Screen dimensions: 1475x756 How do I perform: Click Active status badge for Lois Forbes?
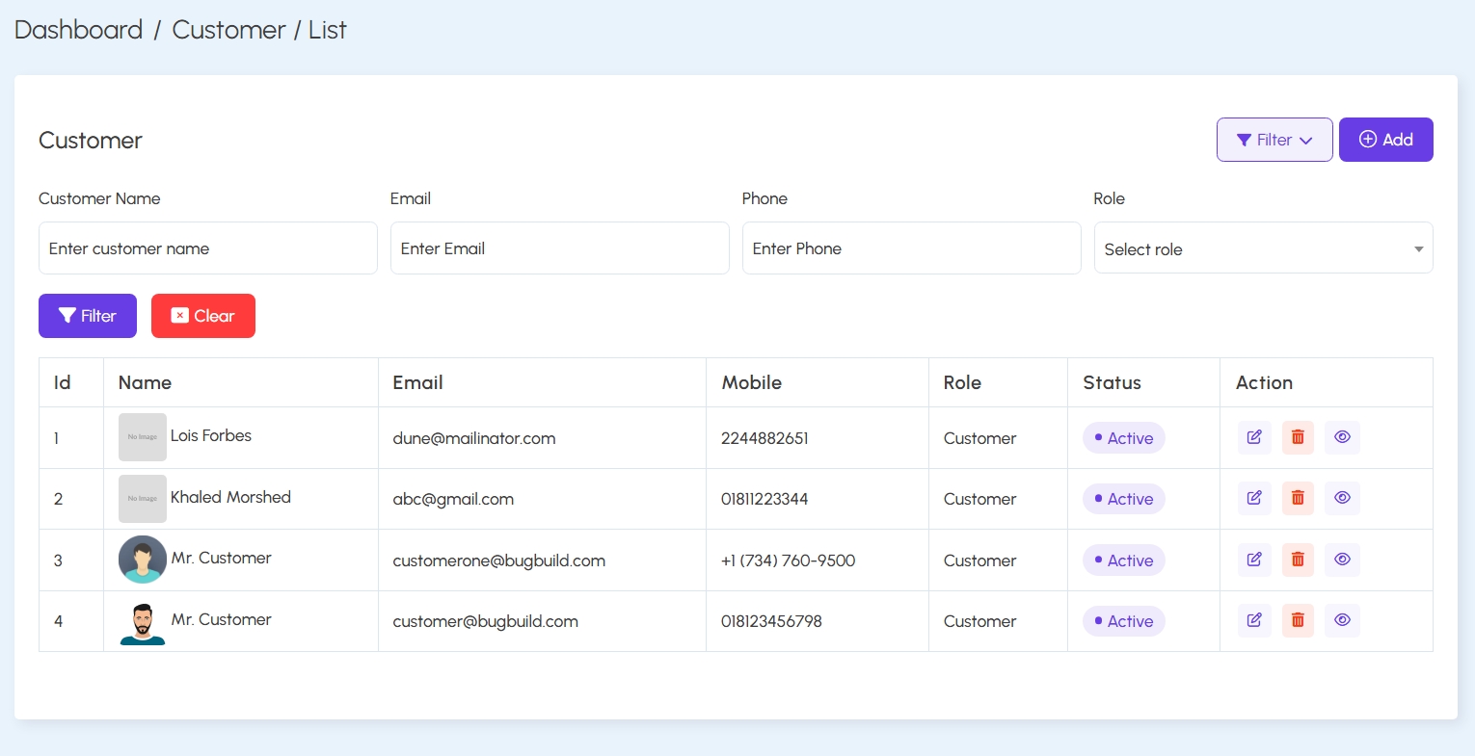(x=1124, y=438)
